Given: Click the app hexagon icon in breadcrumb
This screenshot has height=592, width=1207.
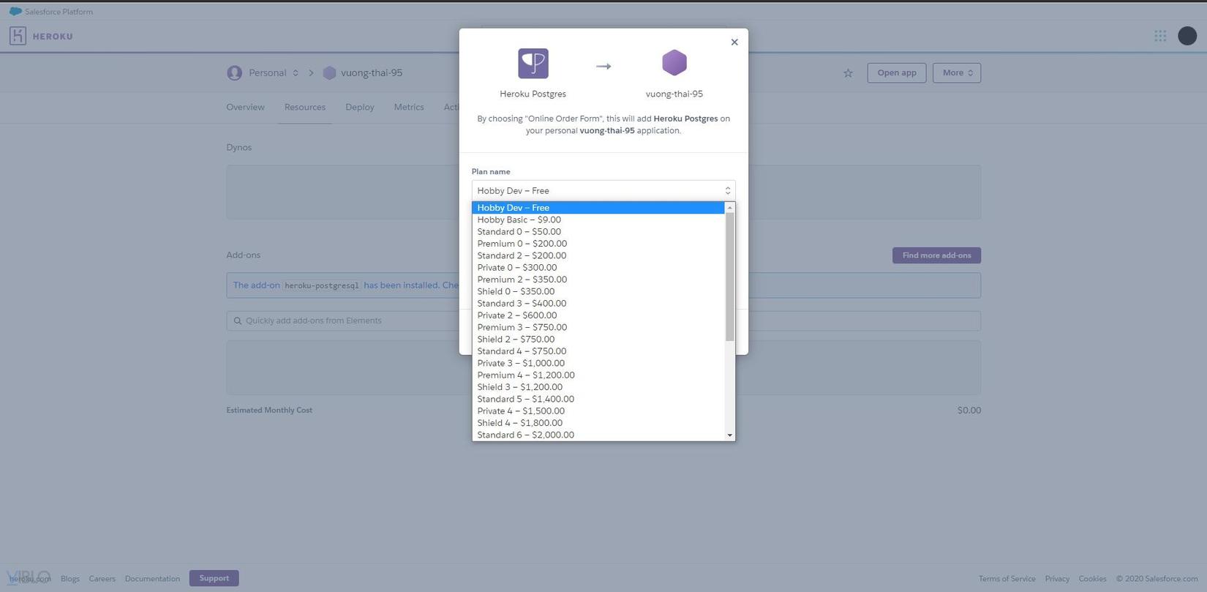Looking at the screenshot, I should (x=330, y=73).
